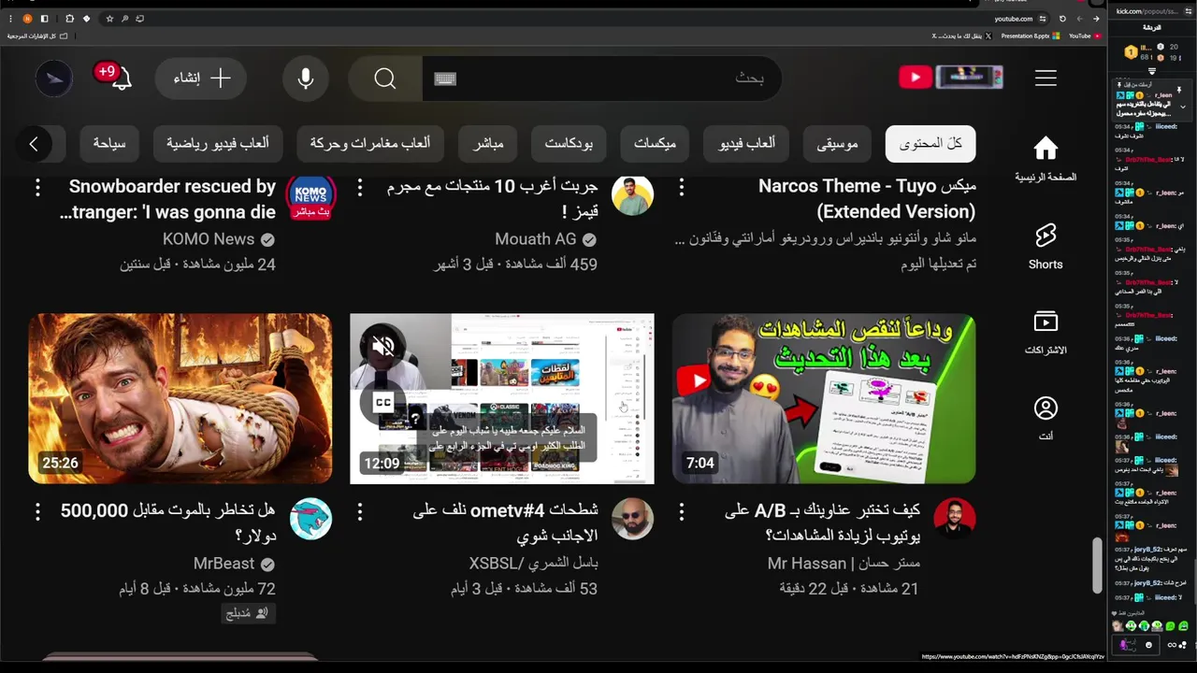Open options for شطحات ometv#4 video
Image resolution: width=1197 pixels, height=673 pixels.
[x=360, y=511]
